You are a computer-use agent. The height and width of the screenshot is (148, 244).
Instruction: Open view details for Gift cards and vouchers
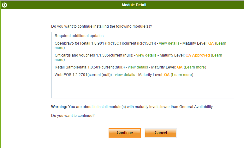146,55
